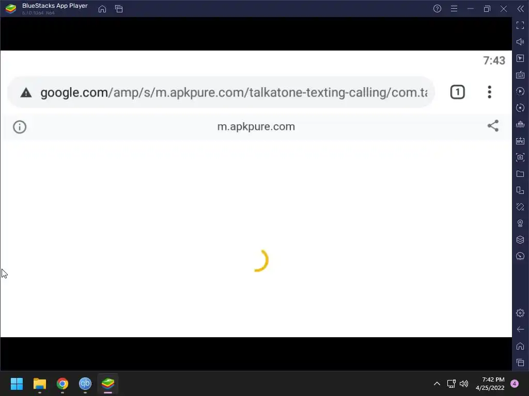This screenshot has width=529, height=396.
Task: Click the Android back arrow in sidebar
Action: pos(520,329)
